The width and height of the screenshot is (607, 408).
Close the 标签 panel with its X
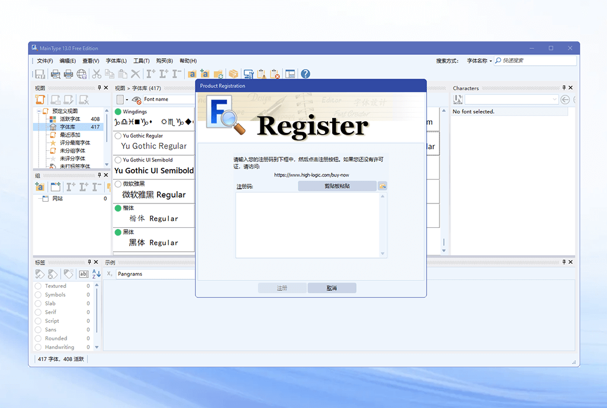coord(96,262)
